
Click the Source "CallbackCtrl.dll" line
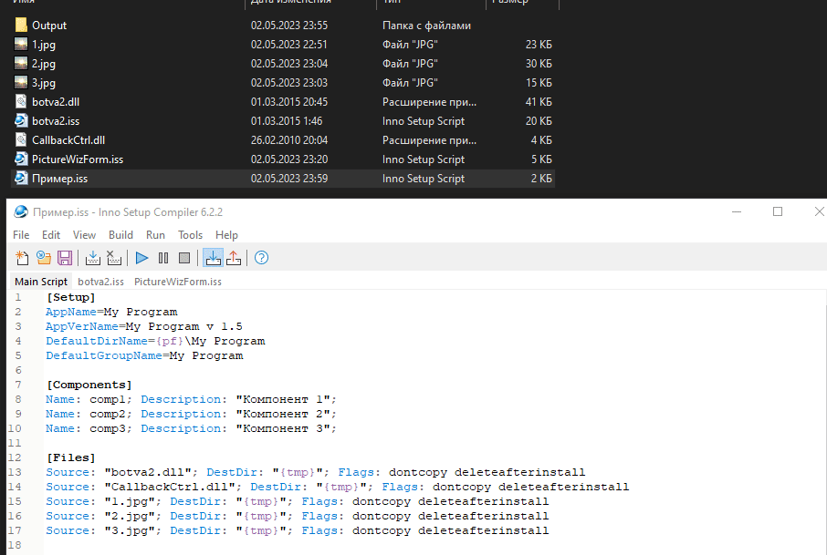pyautogui.click(x=338, y=487)
